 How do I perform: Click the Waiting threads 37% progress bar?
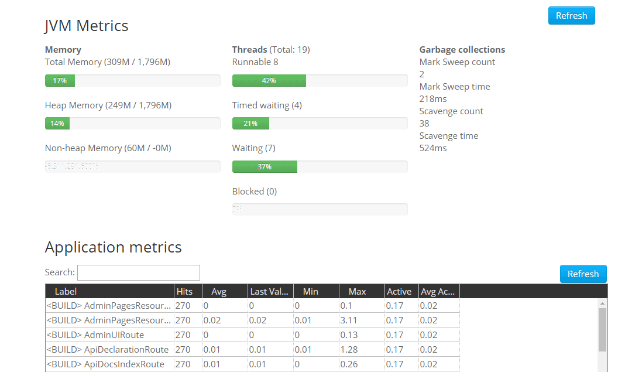tap(320, 166)
